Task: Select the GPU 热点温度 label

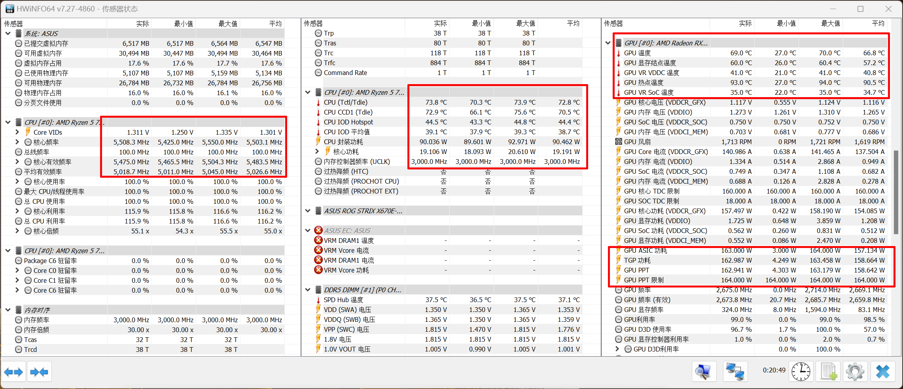Action: click(x=644, y=83)
